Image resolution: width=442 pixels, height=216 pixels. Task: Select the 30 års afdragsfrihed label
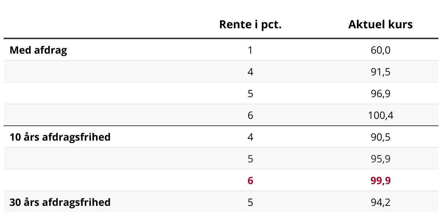tap(60, 202)
